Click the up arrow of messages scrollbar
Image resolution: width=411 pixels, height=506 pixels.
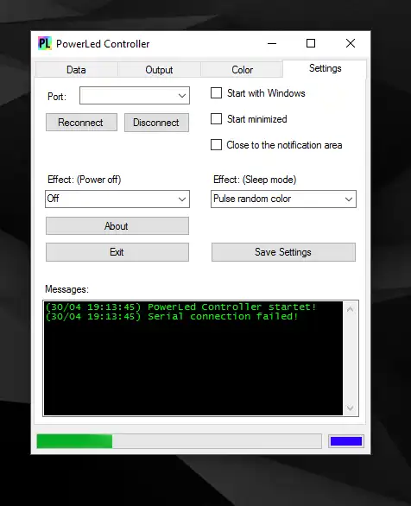click(x=351, y=309)
